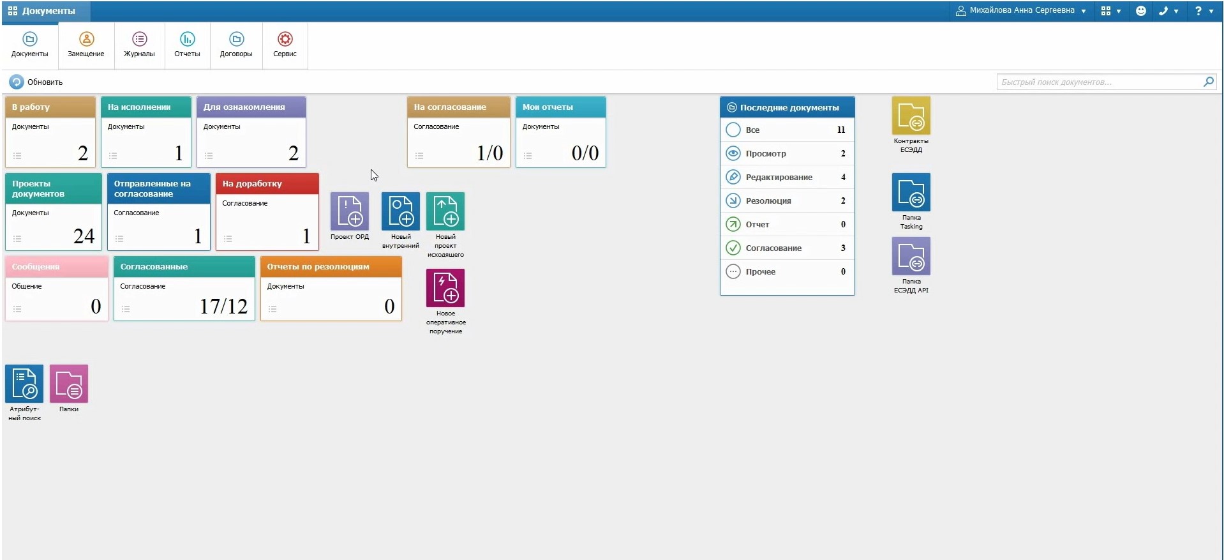Open the Папка Tasking folder
The image size is (1224, 560).
click(x=911, y=192)
